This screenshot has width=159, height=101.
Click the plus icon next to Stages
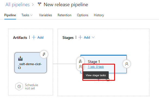tap(80, 37)
